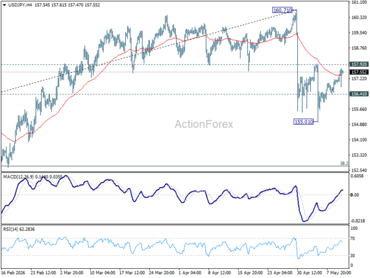Select the current price tag 157.552
370x278 pixels.
[x=359, y=72]
